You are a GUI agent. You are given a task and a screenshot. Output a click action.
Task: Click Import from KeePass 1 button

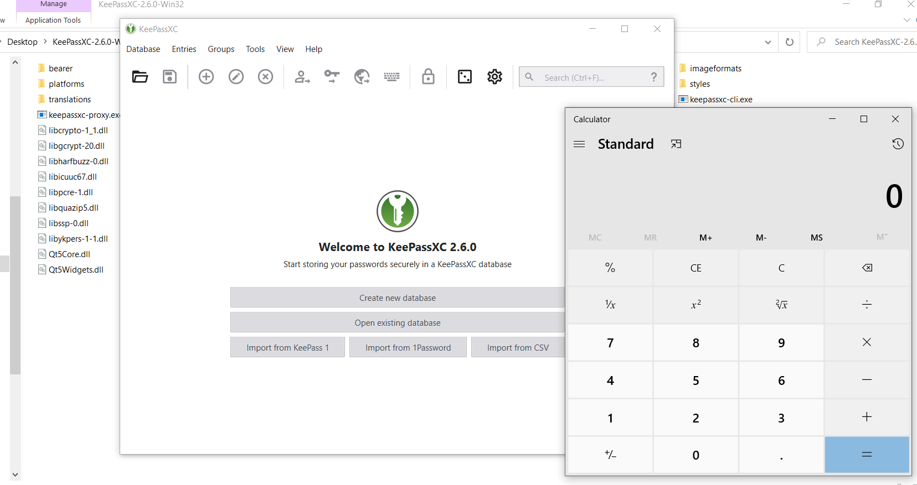pyautogui.click(x=287, y=347)
